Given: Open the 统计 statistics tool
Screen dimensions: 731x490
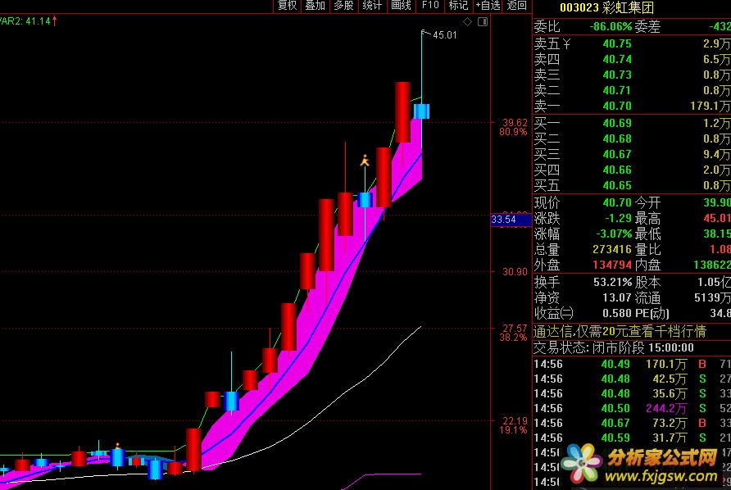Looking at the screenshot, I should coord(372,6).
